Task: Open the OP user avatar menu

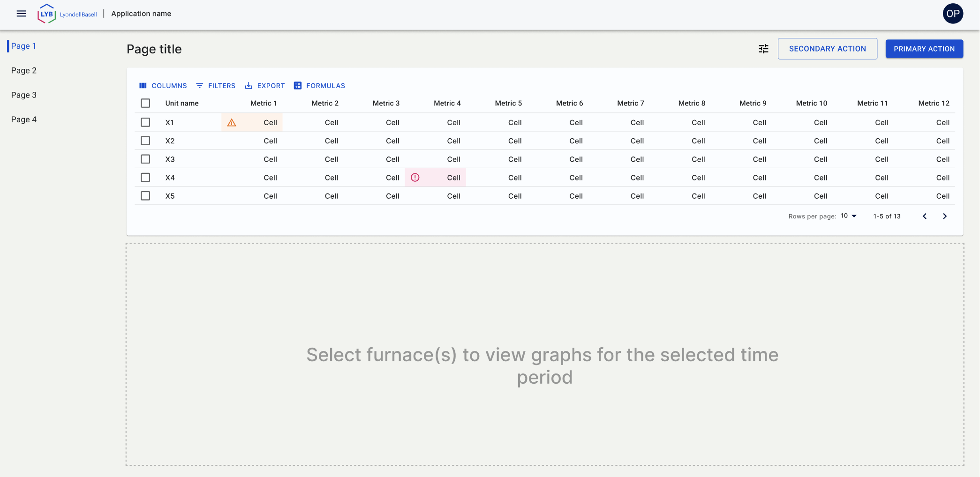Action: point(953,14)
